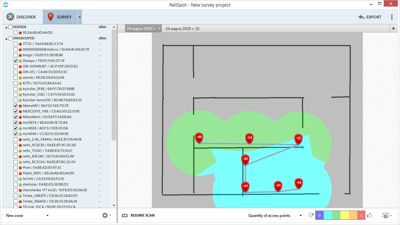400x225 pixels.
Task: Click the Export arrow icon
Action: (x=362, y=17)
